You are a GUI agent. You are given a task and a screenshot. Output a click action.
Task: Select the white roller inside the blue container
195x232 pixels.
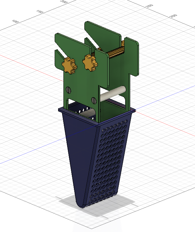88,113
